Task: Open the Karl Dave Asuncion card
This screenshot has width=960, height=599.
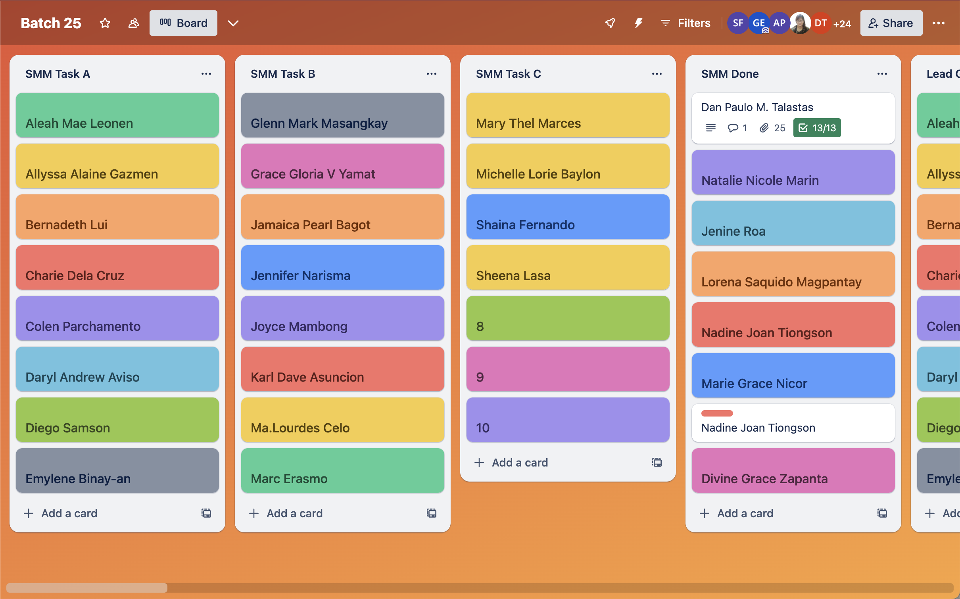Action: (343, 369)
